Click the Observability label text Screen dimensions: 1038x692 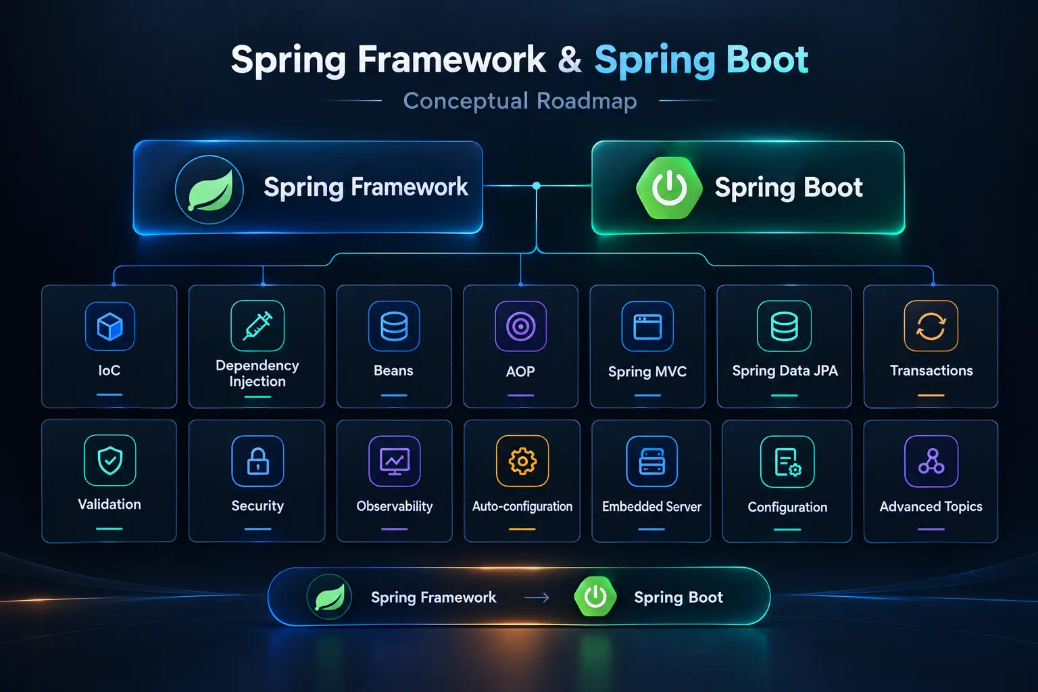click(x=395, y=506)
